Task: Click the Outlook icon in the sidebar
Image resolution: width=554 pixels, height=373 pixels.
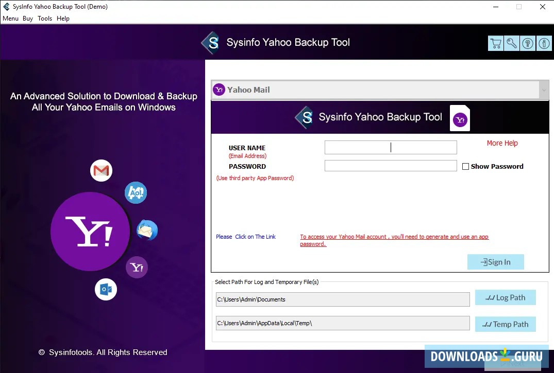Action: pyautogui.click(x=106, y=289)
